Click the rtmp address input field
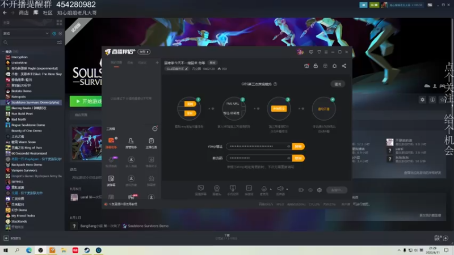 pyautogui.click(x=259, y=146)
